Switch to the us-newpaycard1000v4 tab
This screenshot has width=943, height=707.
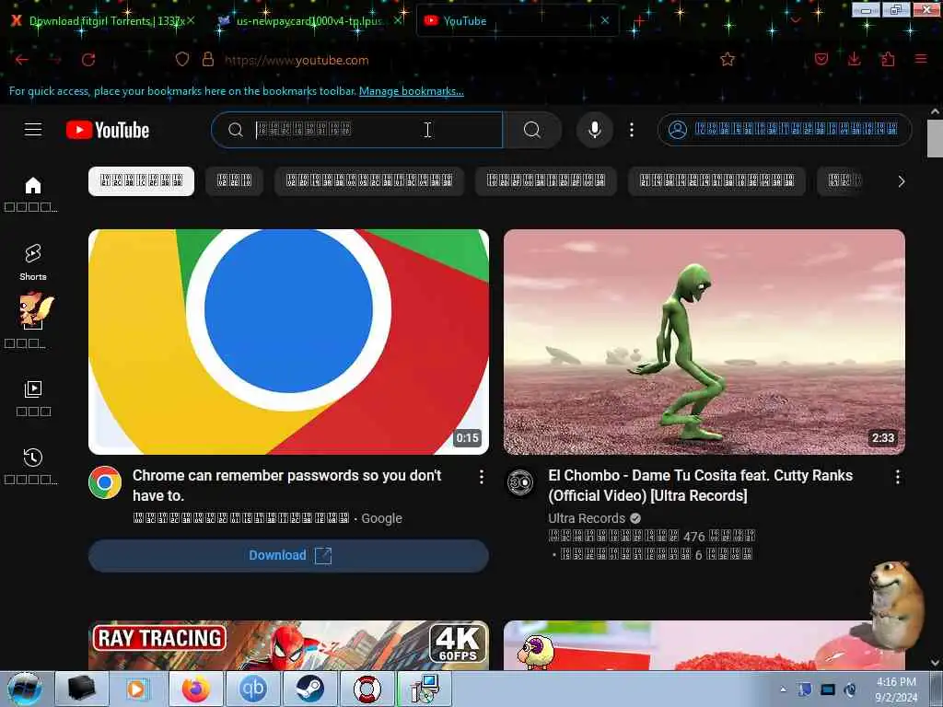click(x=309, y=21)
